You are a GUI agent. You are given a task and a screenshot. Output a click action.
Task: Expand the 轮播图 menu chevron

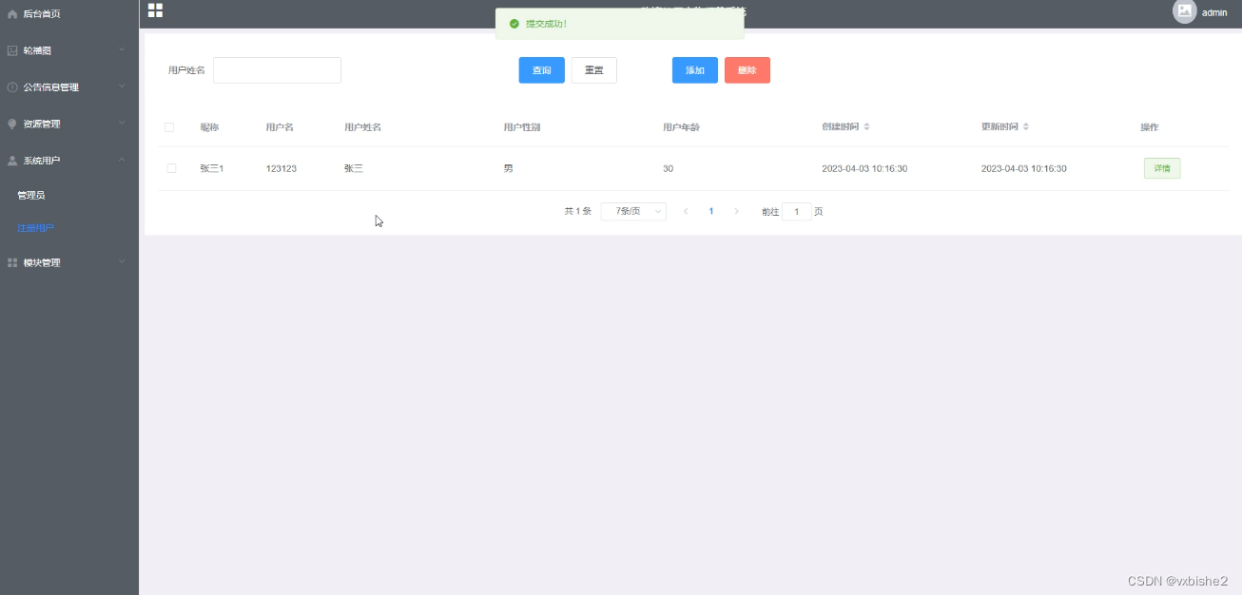[122, 49]
